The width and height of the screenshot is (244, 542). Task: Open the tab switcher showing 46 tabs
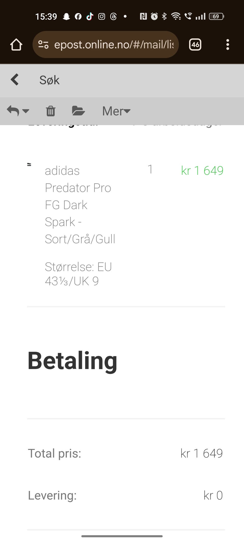click(x=195, y=45)
